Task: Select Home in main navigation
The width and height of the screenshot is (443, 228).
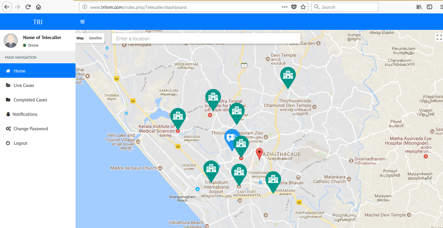Action: [19, 71]
